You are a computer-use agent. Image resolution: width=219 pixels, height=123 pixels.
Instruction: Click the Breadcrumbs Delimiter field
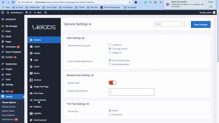point(131,92)
